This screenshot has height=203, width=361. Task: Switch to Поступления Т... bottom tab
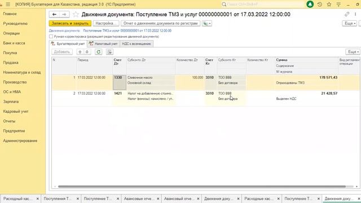coord(58,198)
